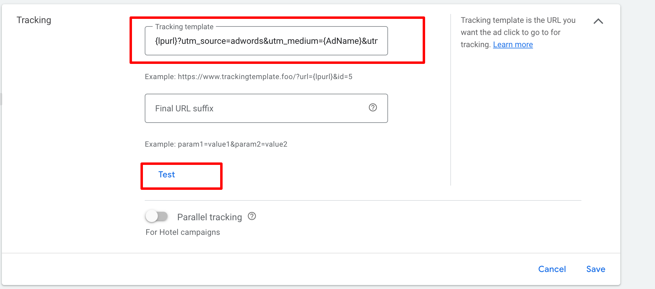Open the Parallel tracking help icon
655x289 pixels.
point(252,216)
